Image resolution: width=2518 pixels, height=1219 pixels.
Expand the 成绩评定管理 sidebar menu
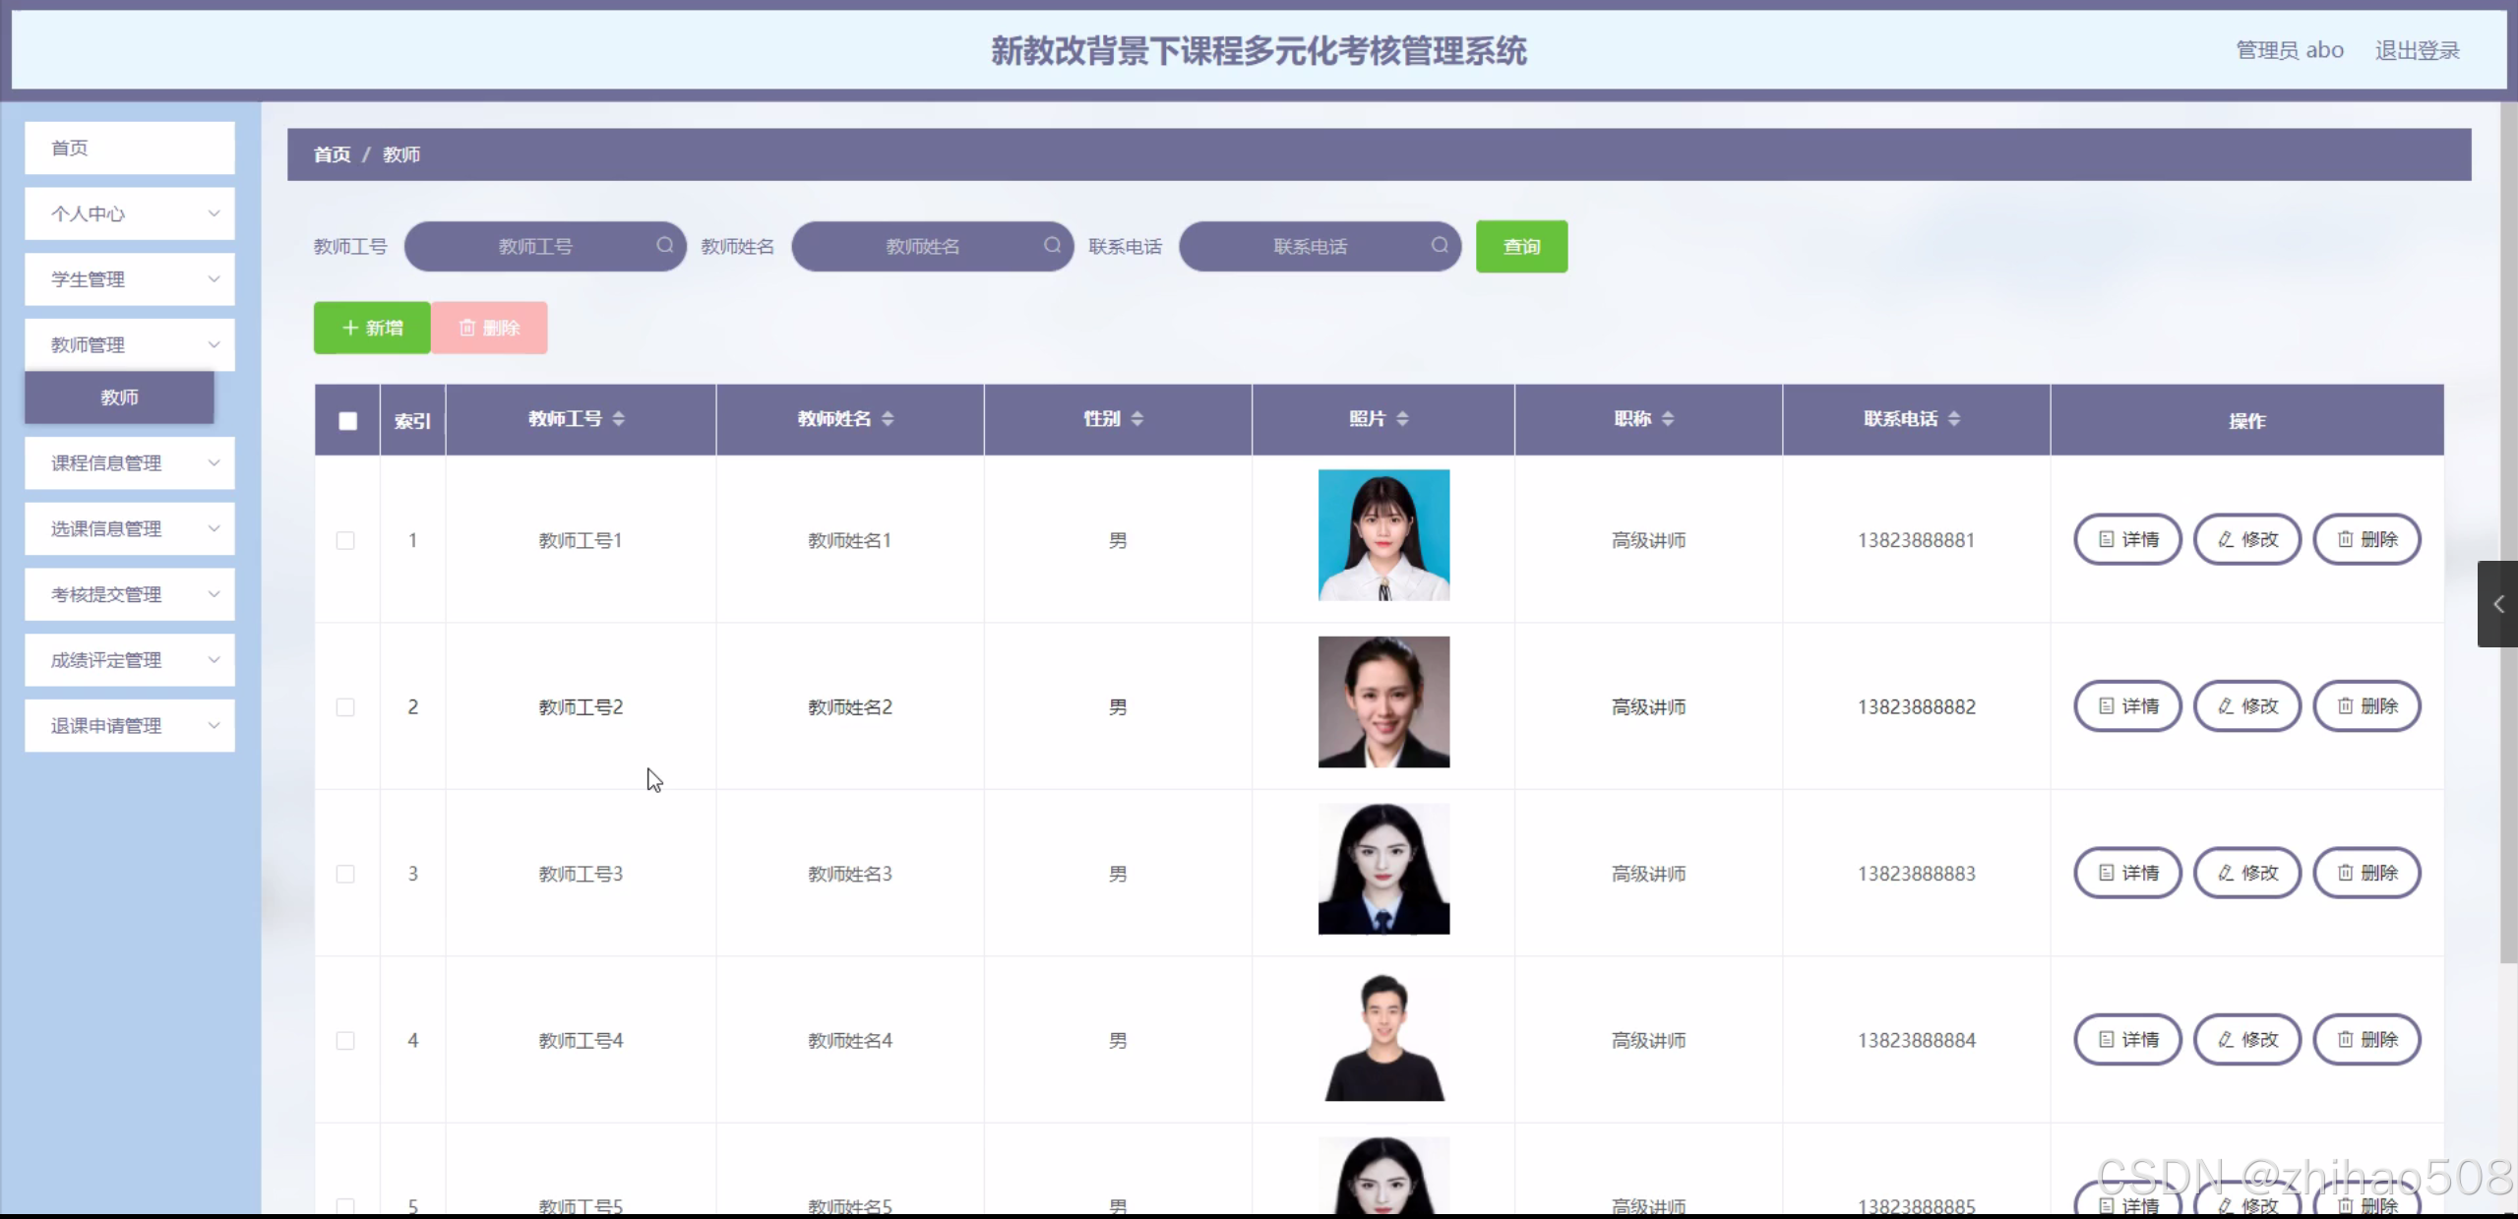[130, 660]
